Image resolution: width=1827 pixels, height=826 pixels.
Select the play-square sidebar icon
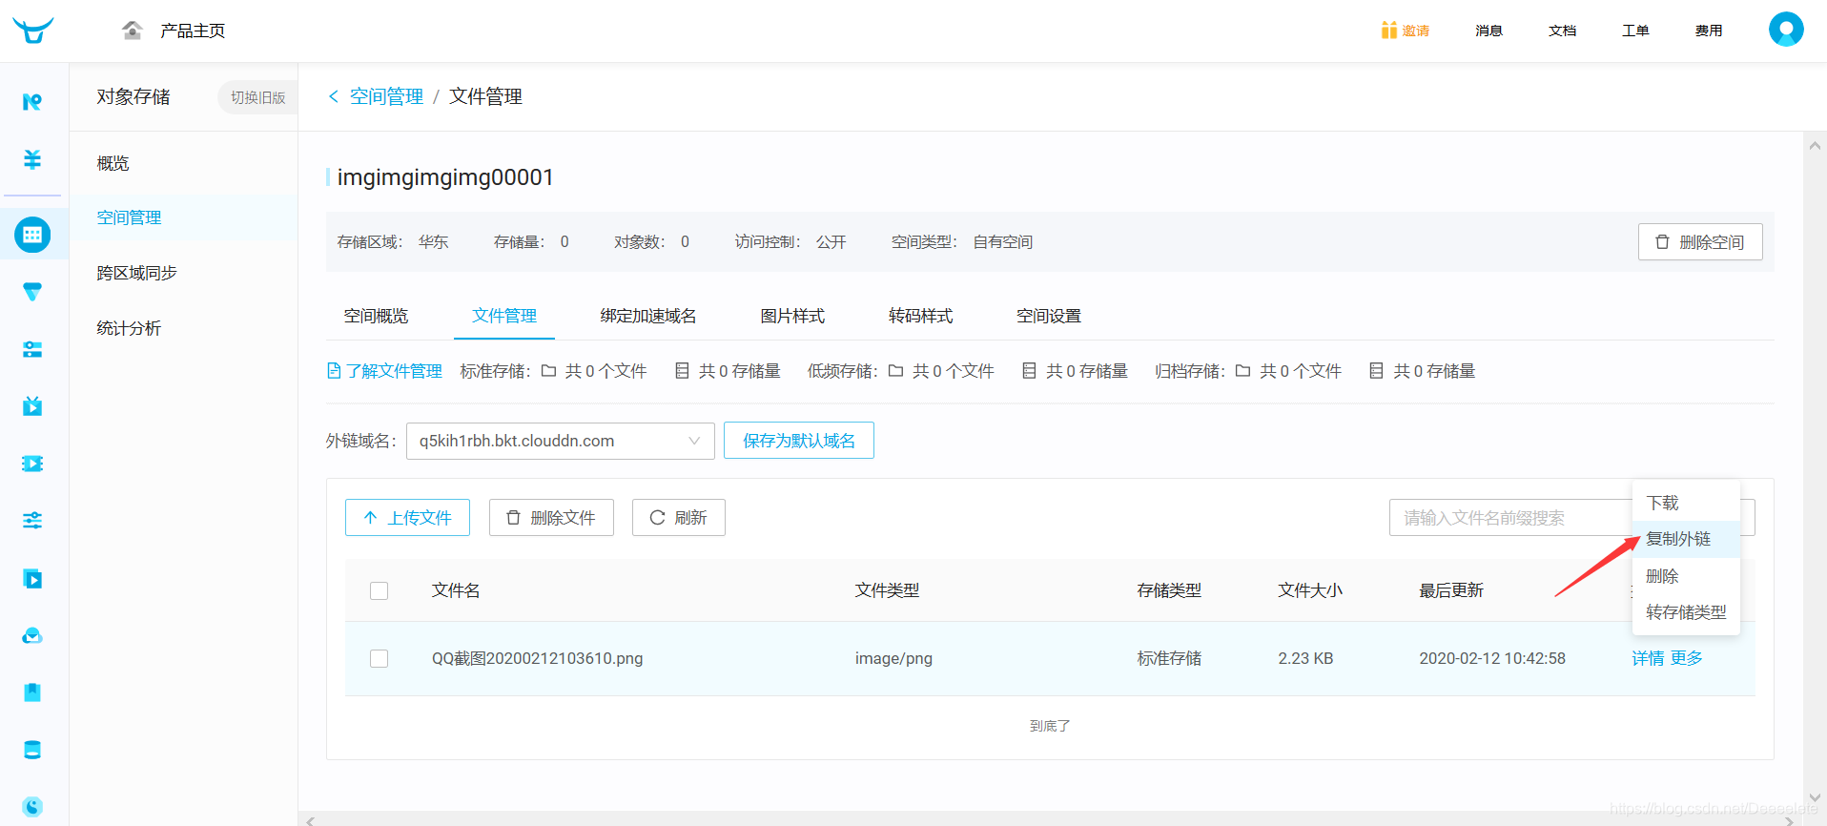click(32, 578)
